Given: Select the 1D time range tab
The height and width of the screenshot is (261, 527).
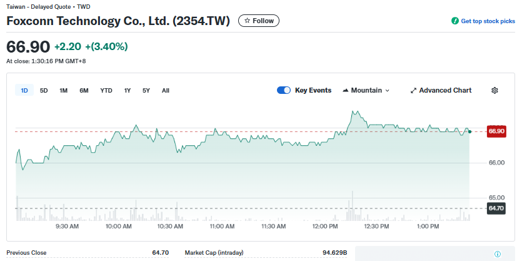Looking at the screenshot, I should (24, 90).
